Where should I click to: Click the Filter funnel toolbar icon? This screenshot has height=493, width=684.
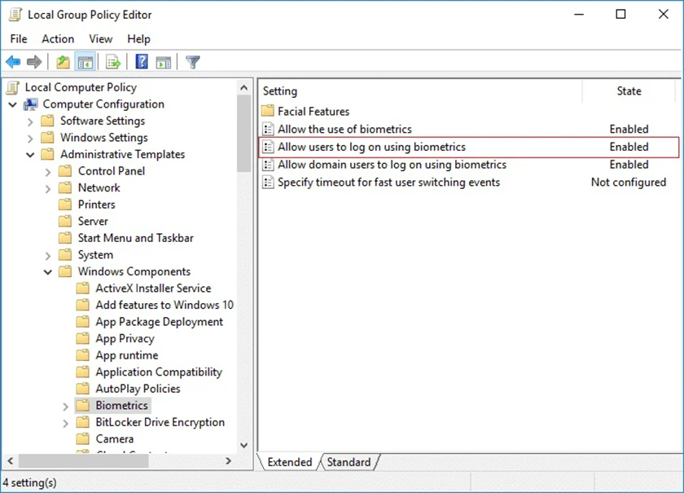(x=192, y=62)
